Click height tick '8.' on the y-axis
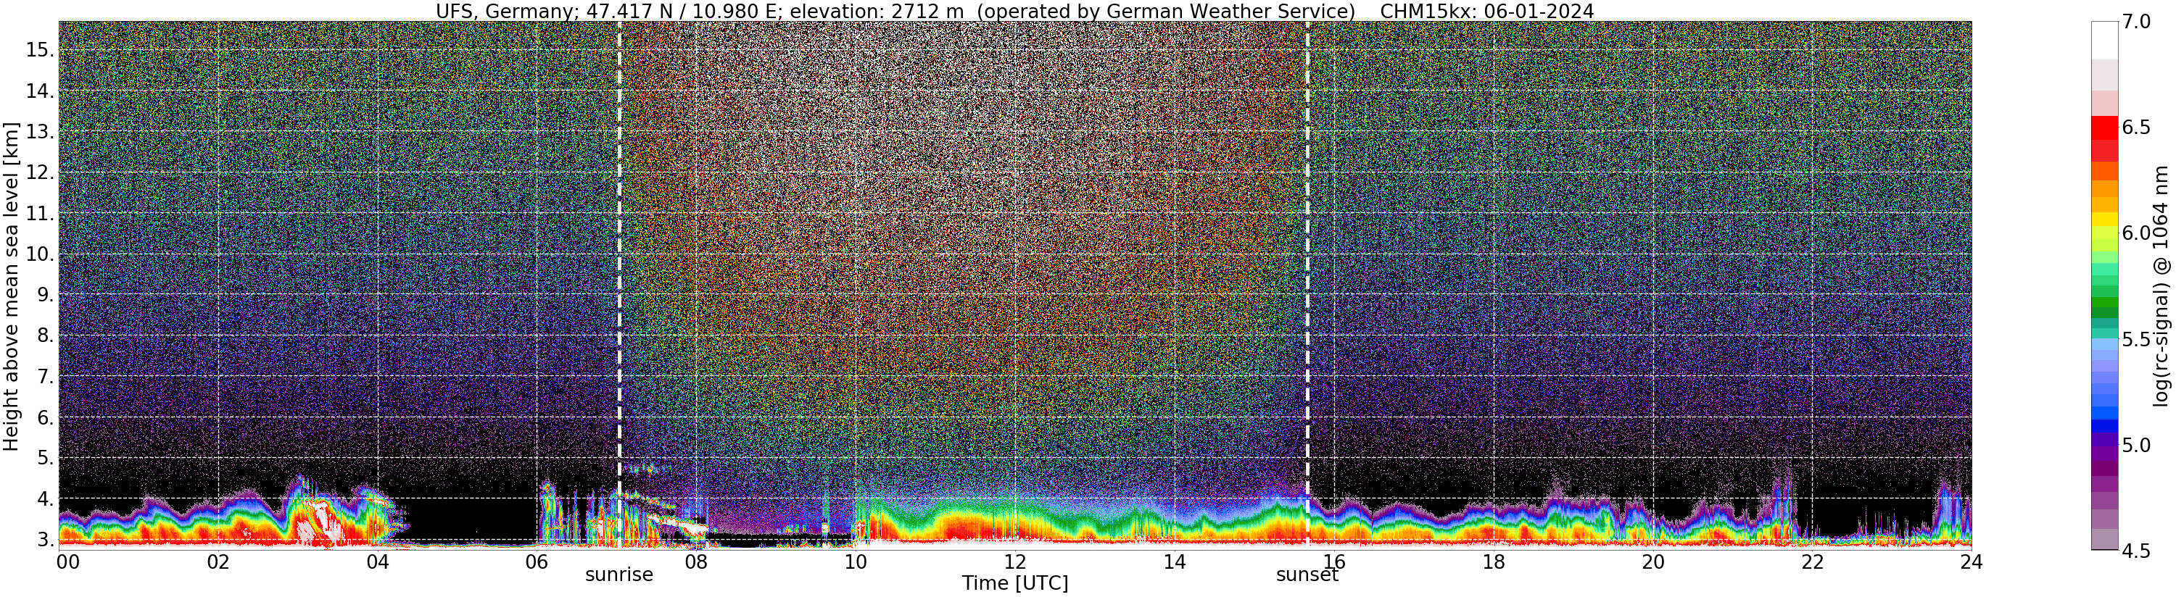2176x597 pixels. point(45,335)
